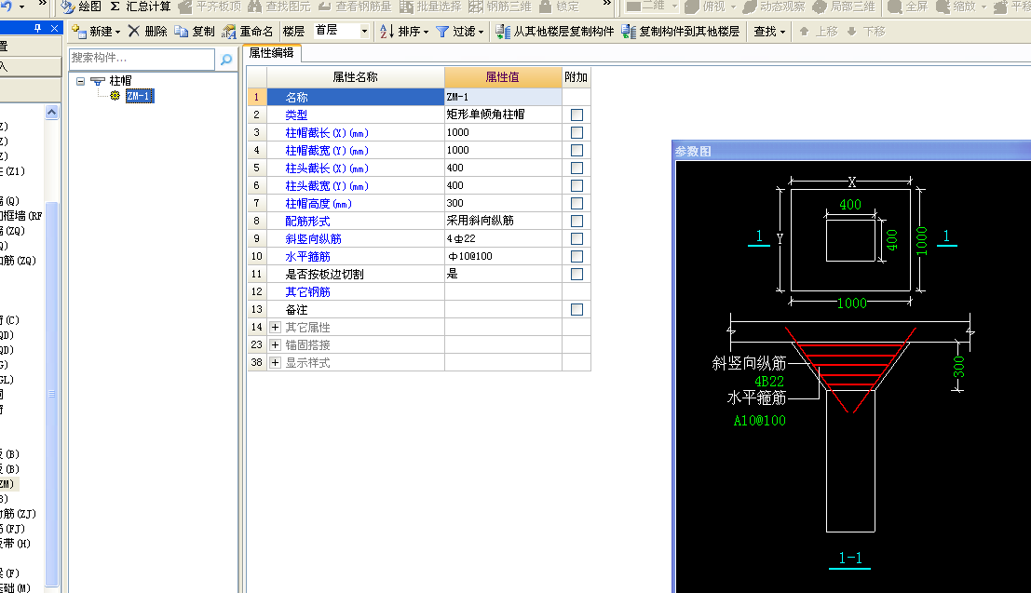Toggle 附加 checkbox for 柱帽截宽(Y) row
Viewport: 1031px width, 593px height.
coord(577,150)
